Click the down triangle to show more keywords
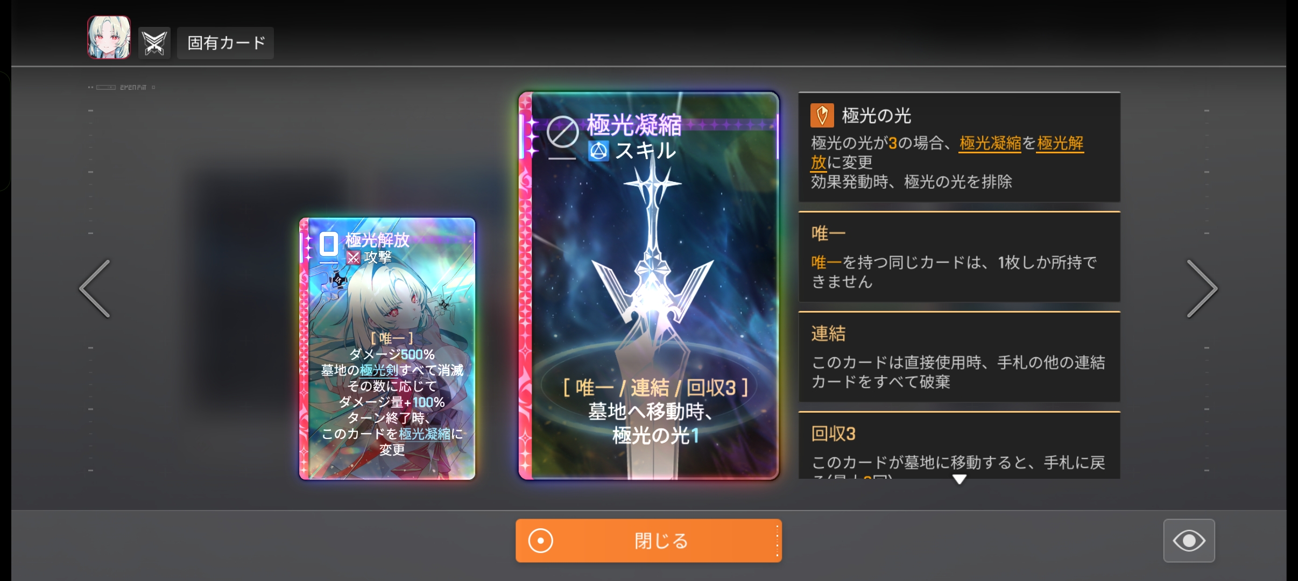 959,479
